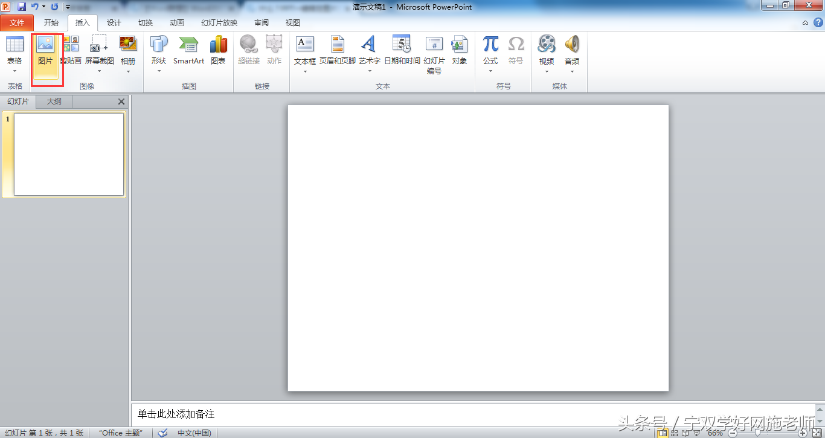Image resolution: width=825 pixels, height=438 pixels.
Task: Switch to the 动画 ribbon tab
Action: (177, 23)
